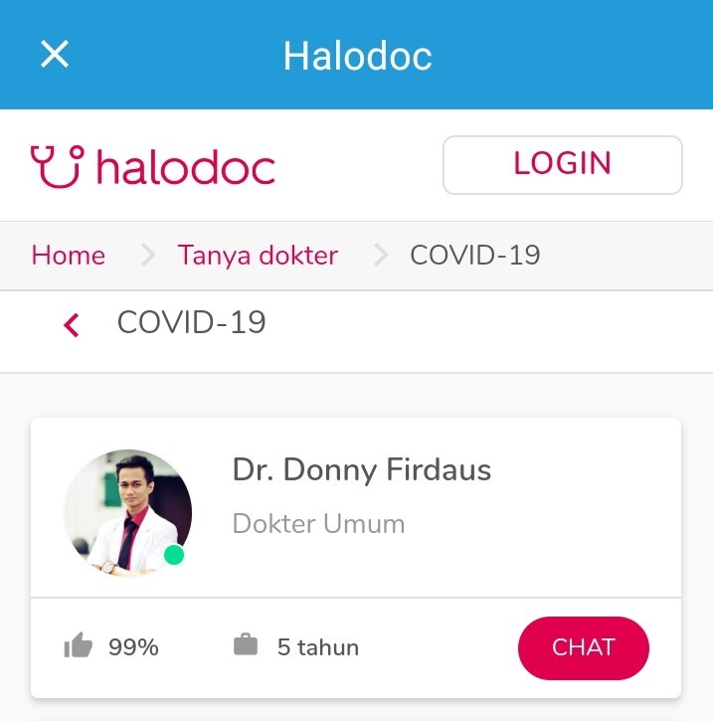
Task: Open Tanya dokter breadcrumb link
Action: (x=258, y=256)
